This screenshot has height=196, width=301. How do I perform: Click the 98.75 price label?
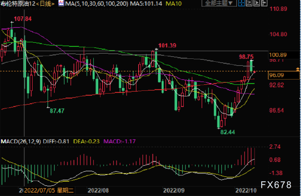[x=246, y=57]
